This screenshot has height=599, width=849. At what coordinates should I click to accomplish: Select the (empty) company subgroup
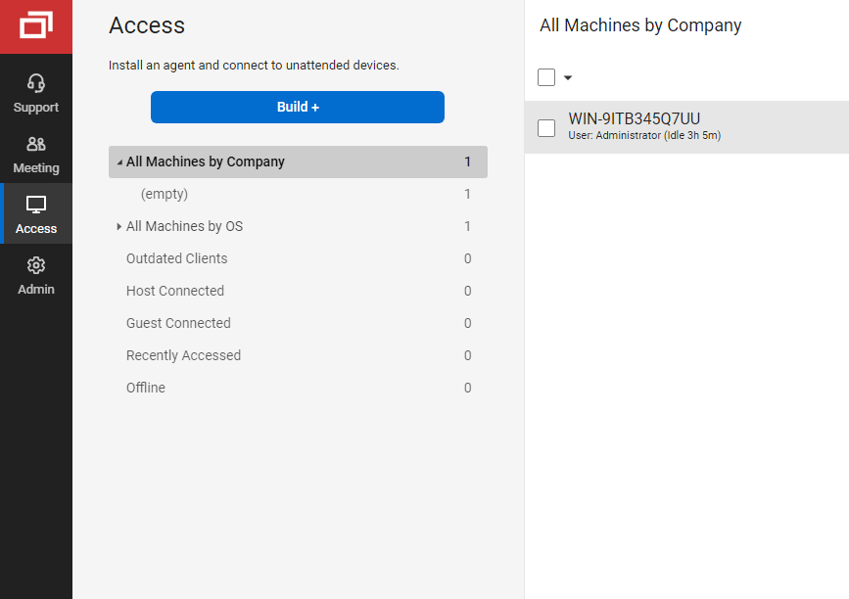point(165,194)
